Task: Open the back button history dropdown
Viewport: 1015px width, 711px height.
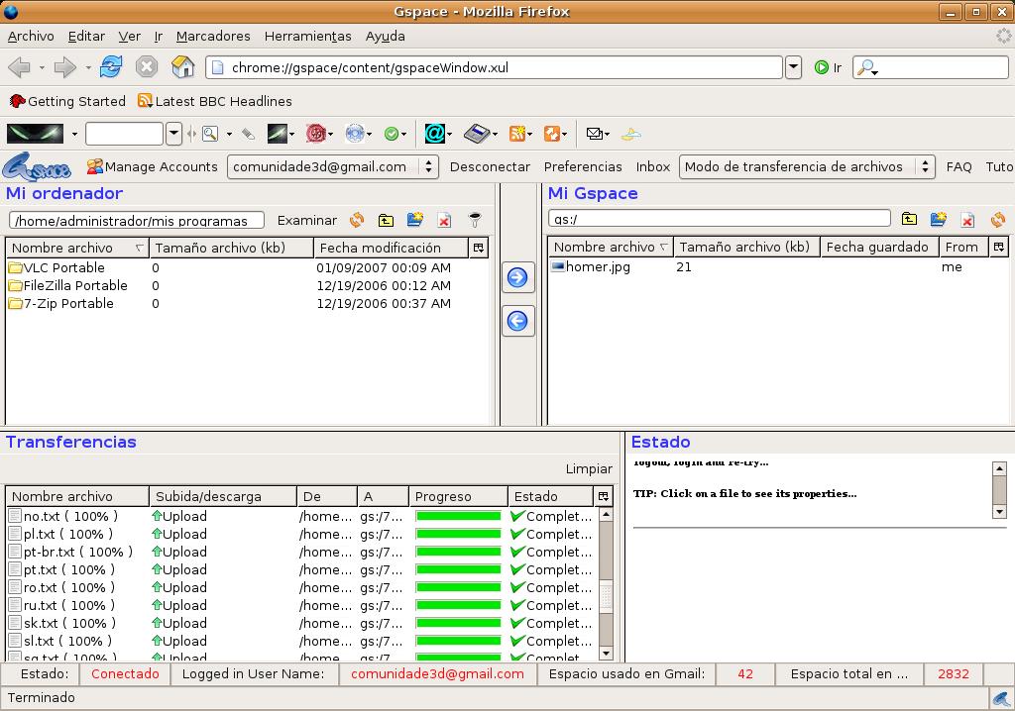Action: tap(42, 67)
